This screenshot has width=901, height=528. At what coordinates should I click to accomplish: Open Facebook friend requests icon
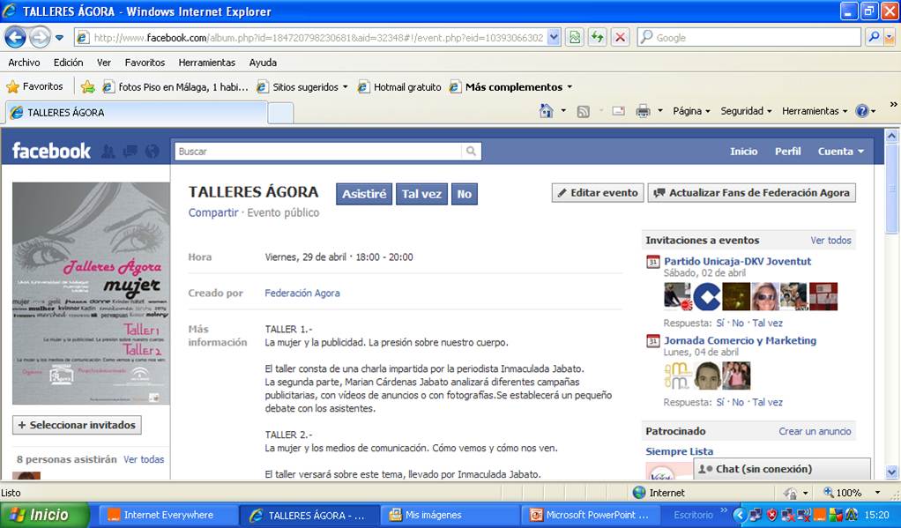108,152
